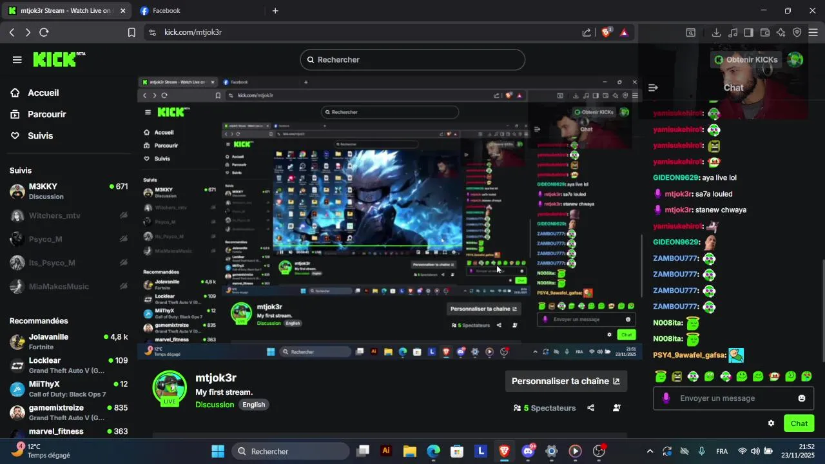This screenshot has height=464, width=825.
Task: Click the weather widget 12°C Temps dégagé
Action: point(42,450)
